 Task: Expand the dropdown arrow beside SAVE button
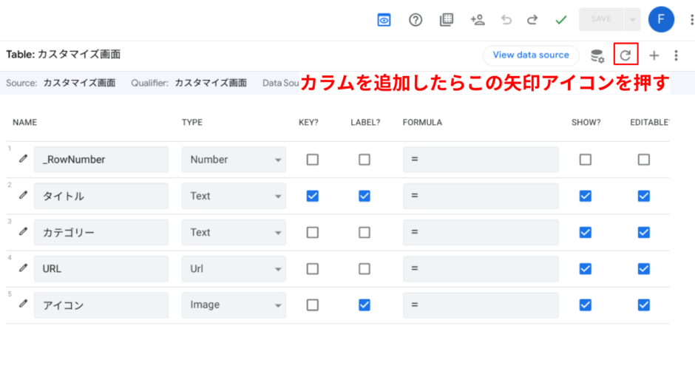pyautogui.click(x=631, y=20)
